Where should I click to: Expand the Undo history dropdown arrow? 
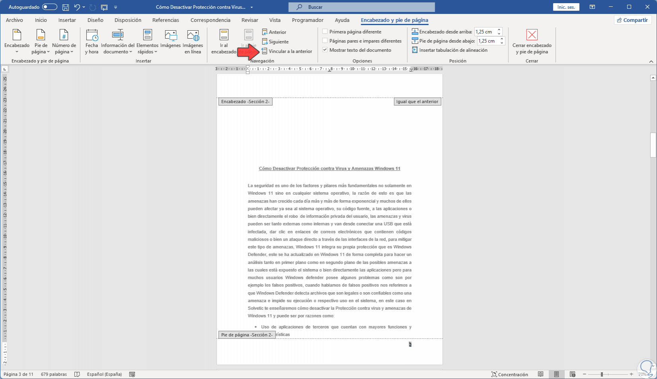click(84, 7)
